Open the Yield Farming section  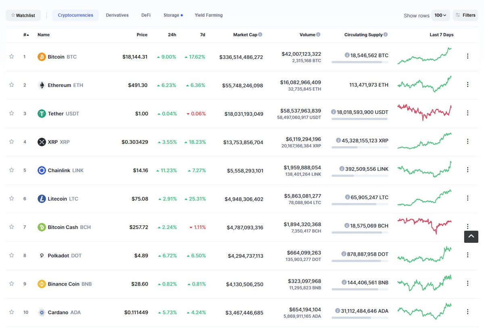coord(209,15)
